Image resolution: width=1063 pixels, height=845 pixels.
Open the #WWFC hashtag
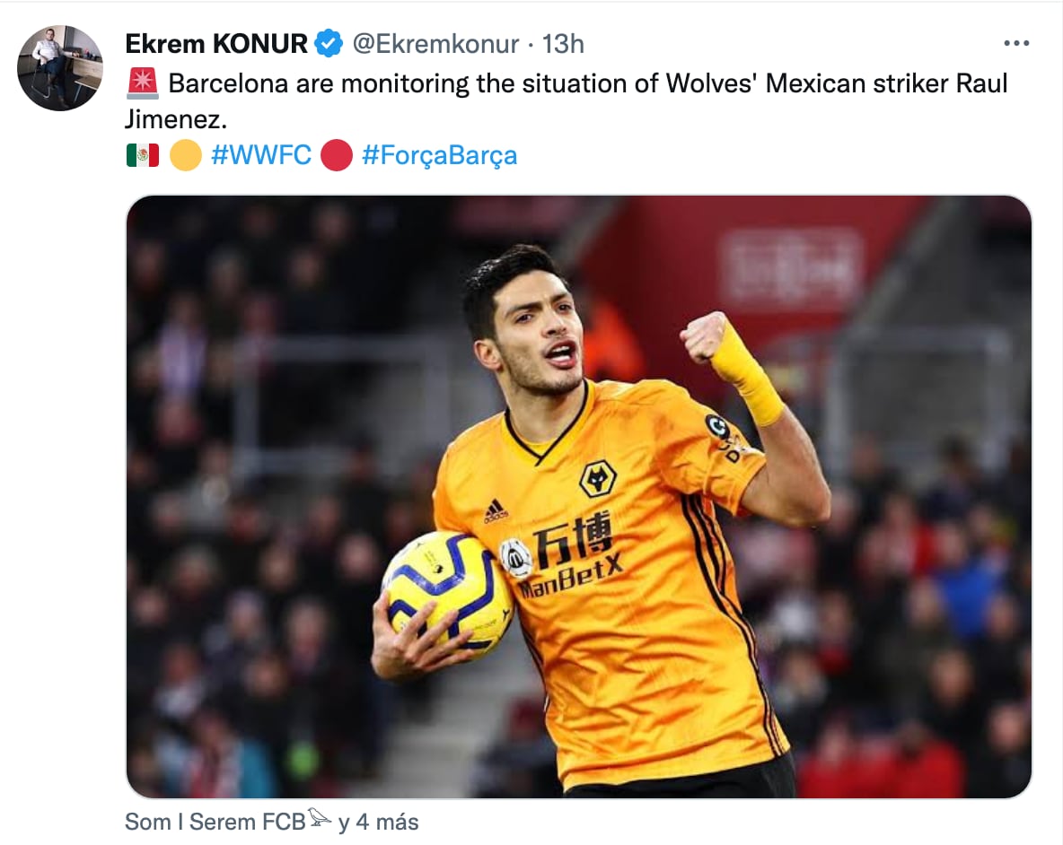coord(261,155)
